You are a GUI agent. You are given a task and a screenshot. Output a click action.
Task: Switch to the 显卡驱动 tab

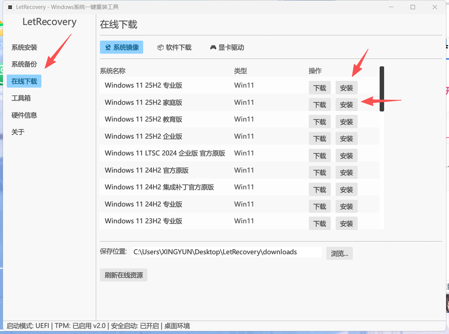pyautogui.click(x=227, y=47)
